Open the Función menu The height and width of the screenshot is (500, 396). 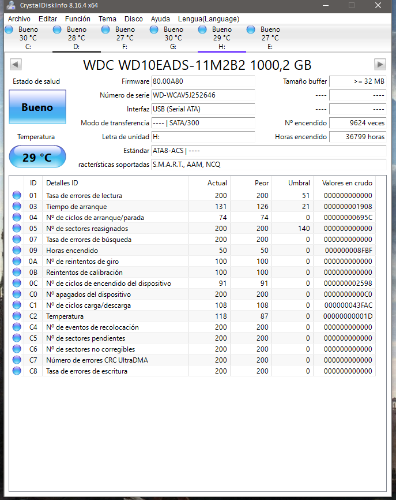[x=78, y=19]
